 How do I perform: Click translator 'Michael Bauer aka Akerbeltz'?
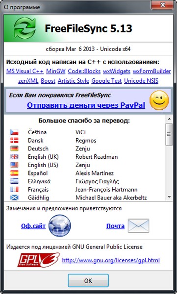(x=111, y=197)
